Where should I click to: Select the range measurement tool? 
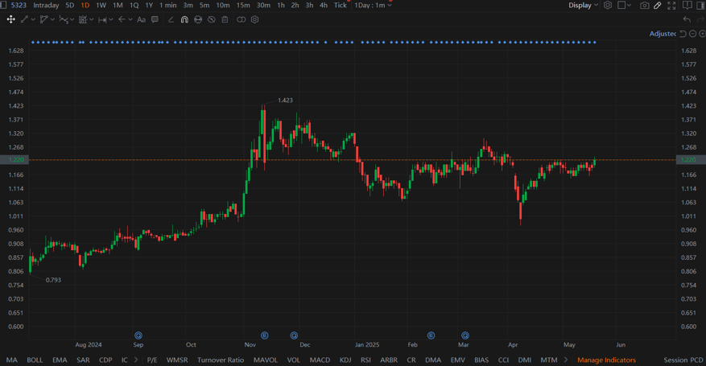point(102,19)
